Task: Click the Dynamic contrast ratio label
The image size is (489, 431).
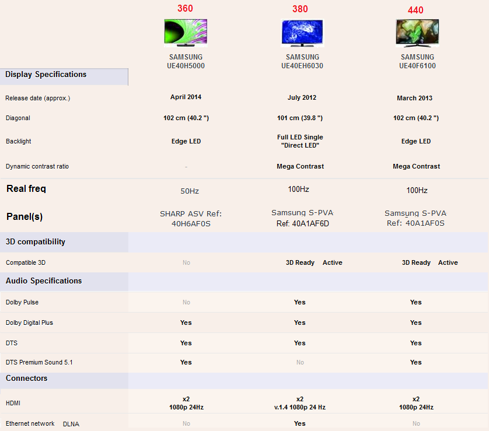Action: pos(37,166)
